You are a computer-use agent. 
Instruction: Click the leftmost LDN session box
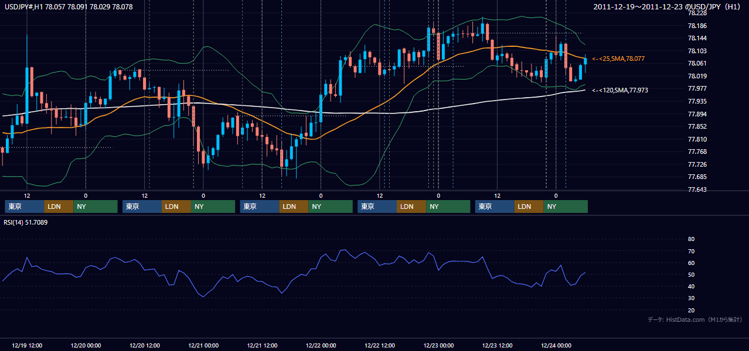(x=59, y=207)
